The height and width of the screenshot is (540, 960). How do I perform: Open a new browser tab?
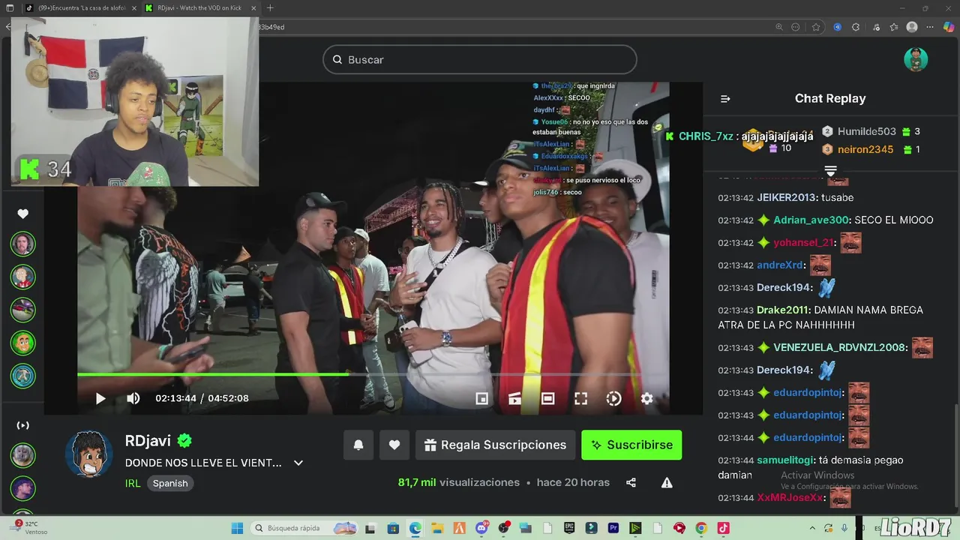click(x=270, y=8)
